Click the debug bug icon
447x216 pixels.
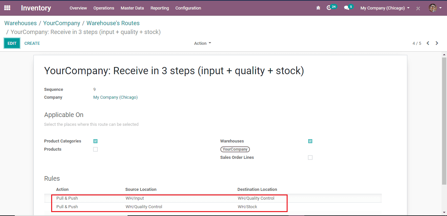click(318, 8)
